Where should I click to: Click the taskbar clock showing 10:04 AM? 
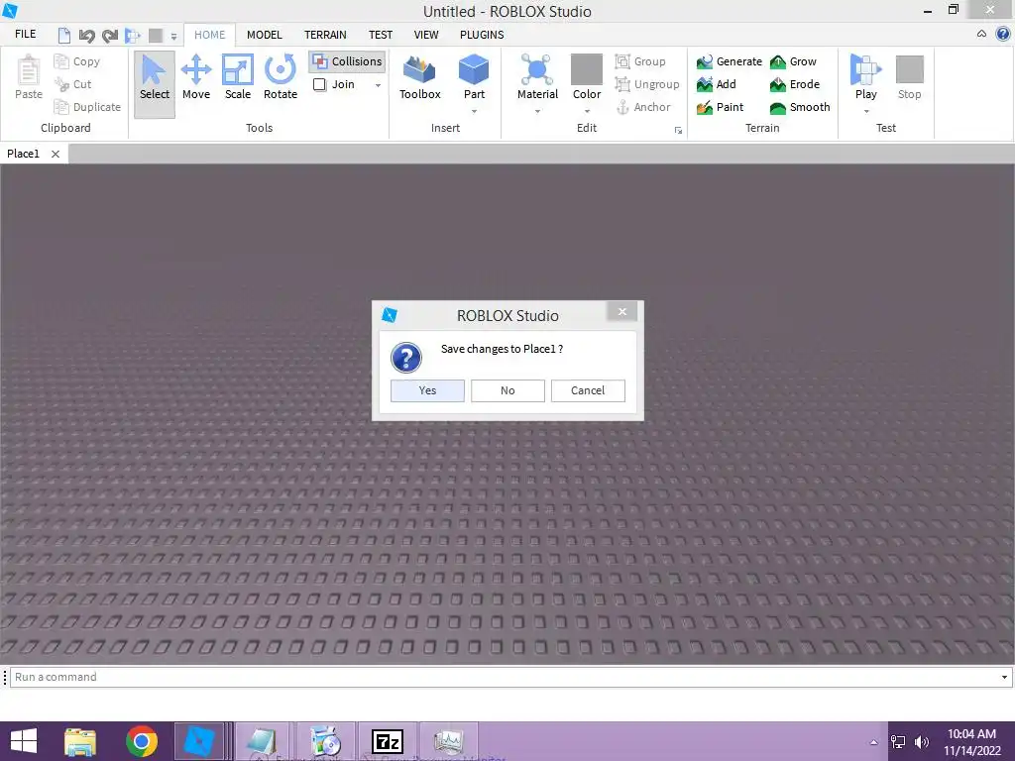(971, 742)
